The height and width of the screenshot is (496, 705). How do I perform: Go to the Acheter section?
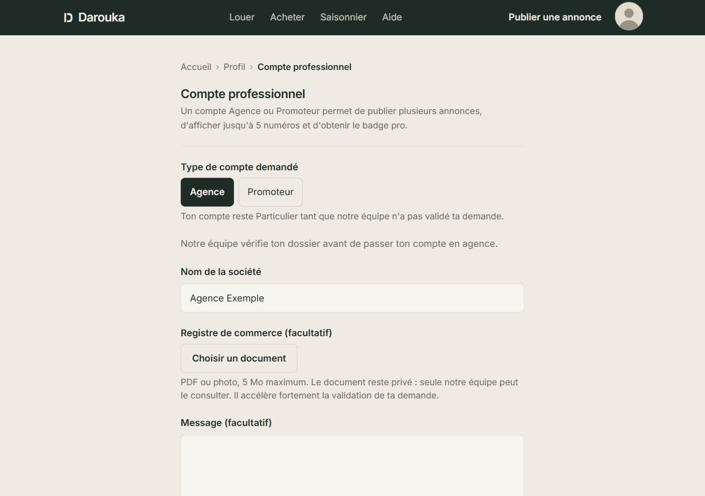(288, 17)
